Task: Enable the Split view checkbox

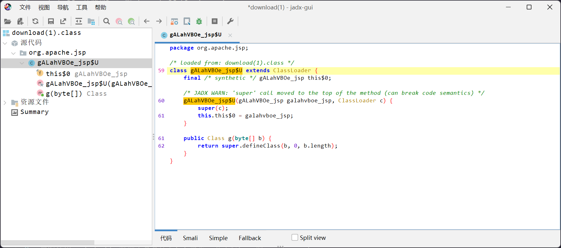Action: click(x=295, y=237)
